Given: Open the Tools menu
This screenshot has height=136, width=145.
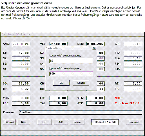Looking at the screenshot, I should click(11, 34).
